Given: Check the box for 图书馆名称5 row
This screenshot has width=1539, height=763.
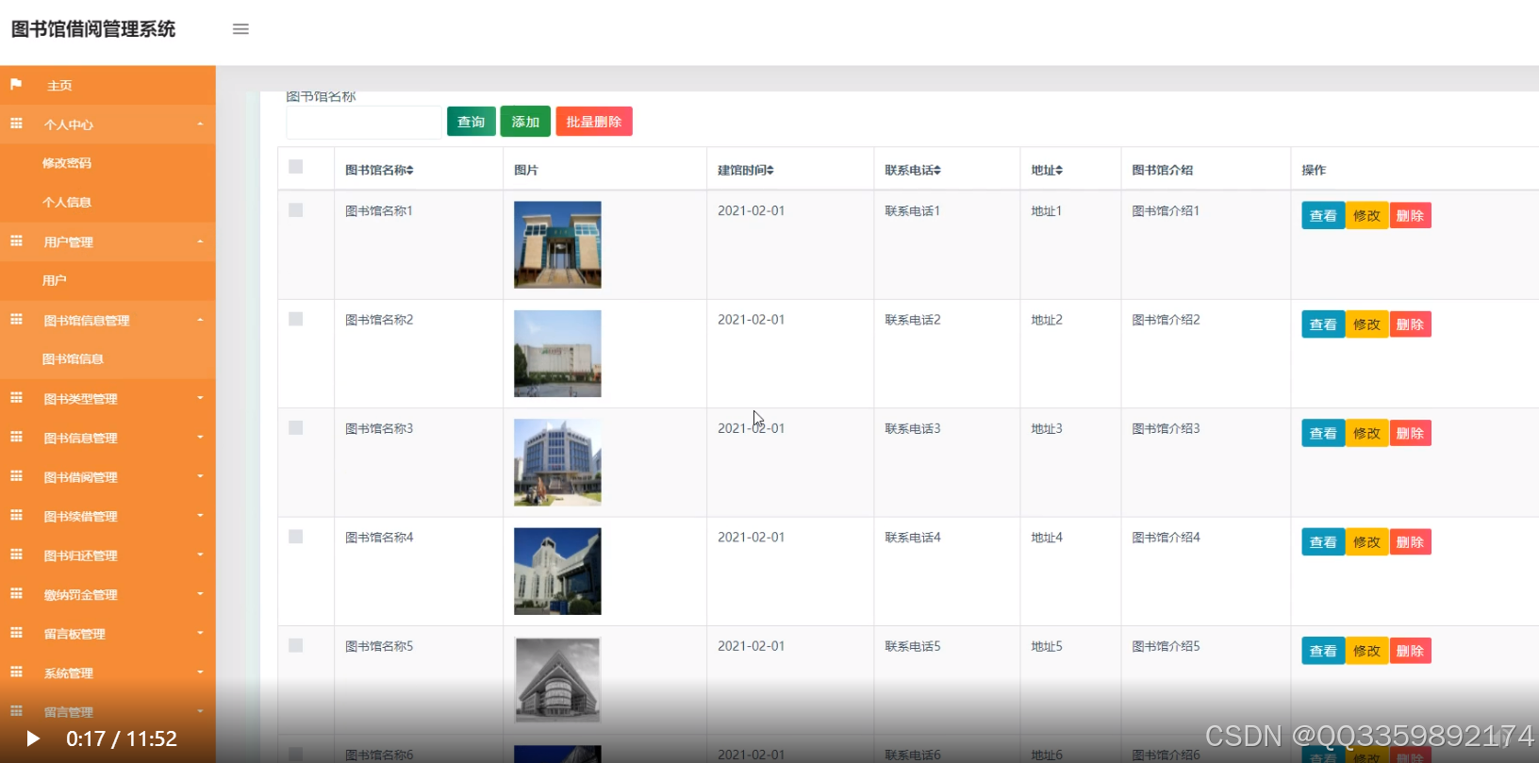Looking at the screenshot, I should pyautogui.click(x=296, y=646).
